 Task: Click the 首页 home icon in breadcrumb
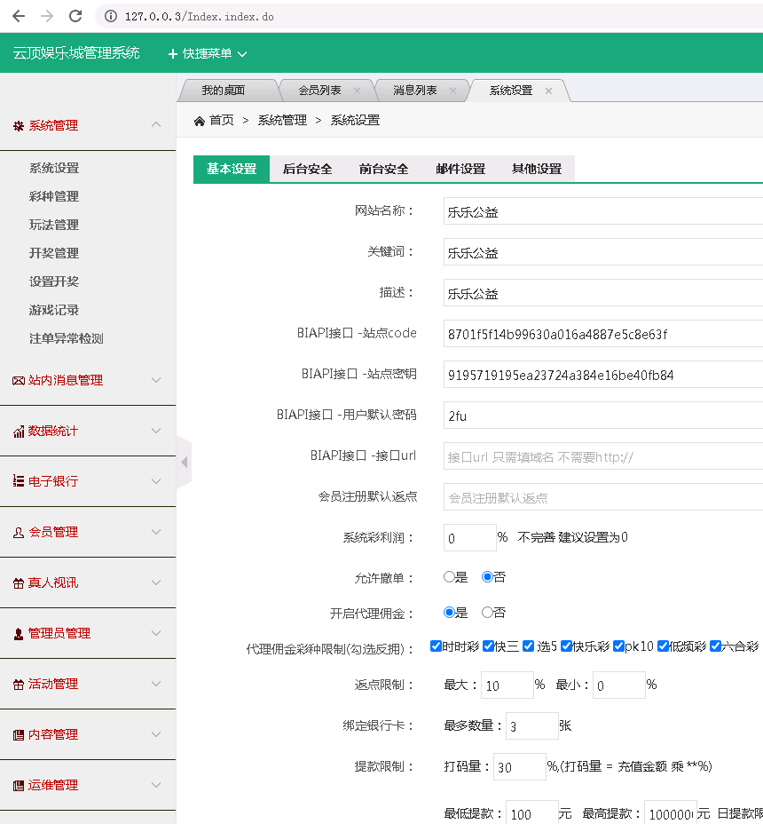201,120
